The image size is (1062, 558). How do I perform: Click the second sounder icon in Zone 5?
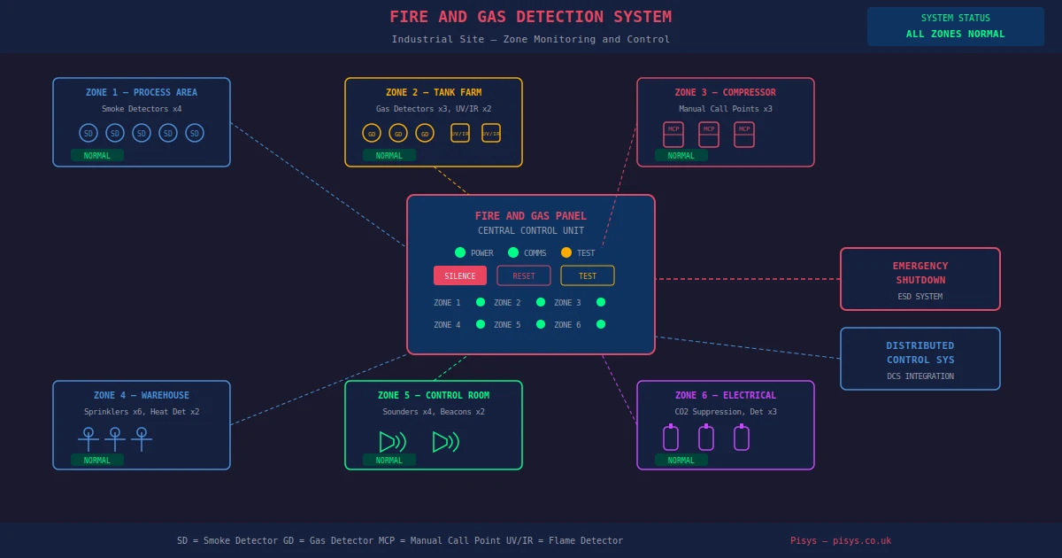point(446,442)
